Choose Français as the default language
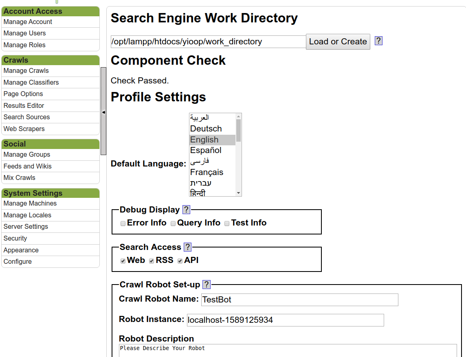Screen dimensions: 466x357 pyautogui.click(x=207, y=172)
